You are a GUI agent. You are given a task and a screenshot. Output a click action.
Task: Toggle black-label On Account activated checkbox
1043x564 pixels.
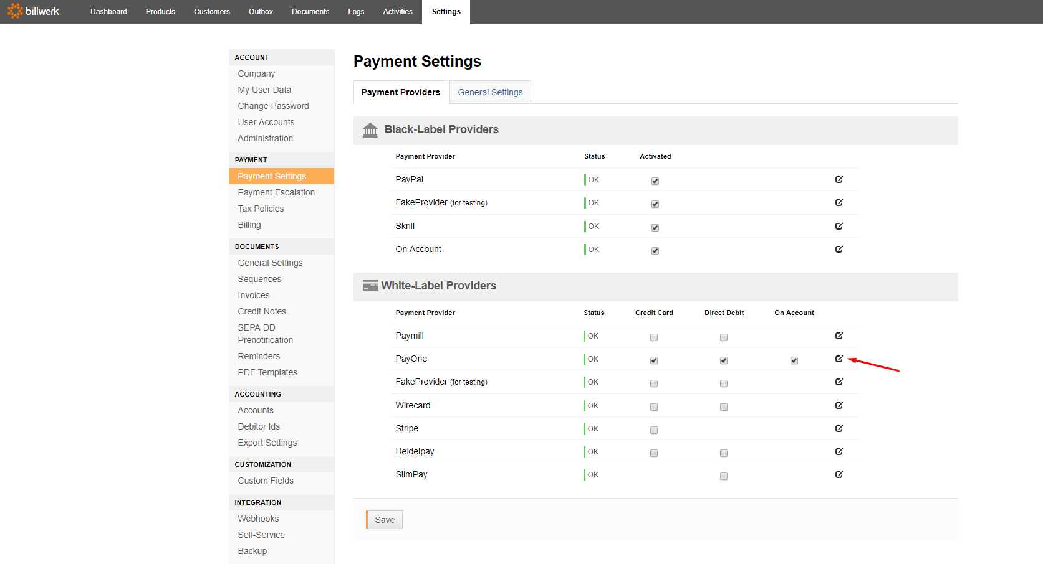pyautogui.click(x=655, y=251)
